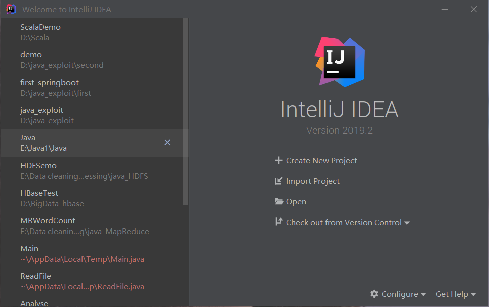
Task: Click the D:\java_exploit\second path
Action: 62,65
